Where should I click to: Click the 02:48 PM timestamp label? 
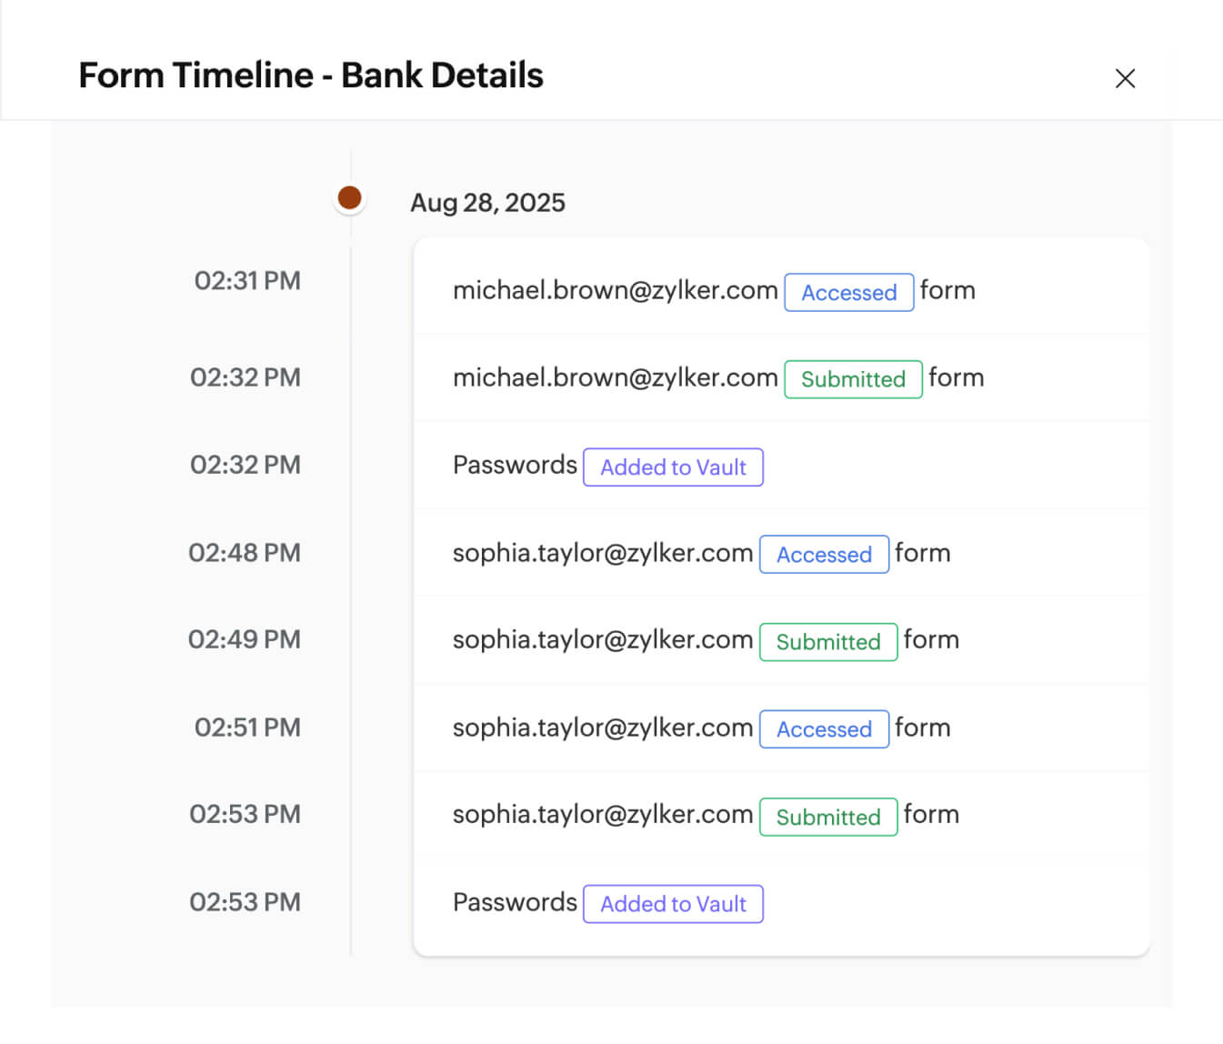coord(245,552)
